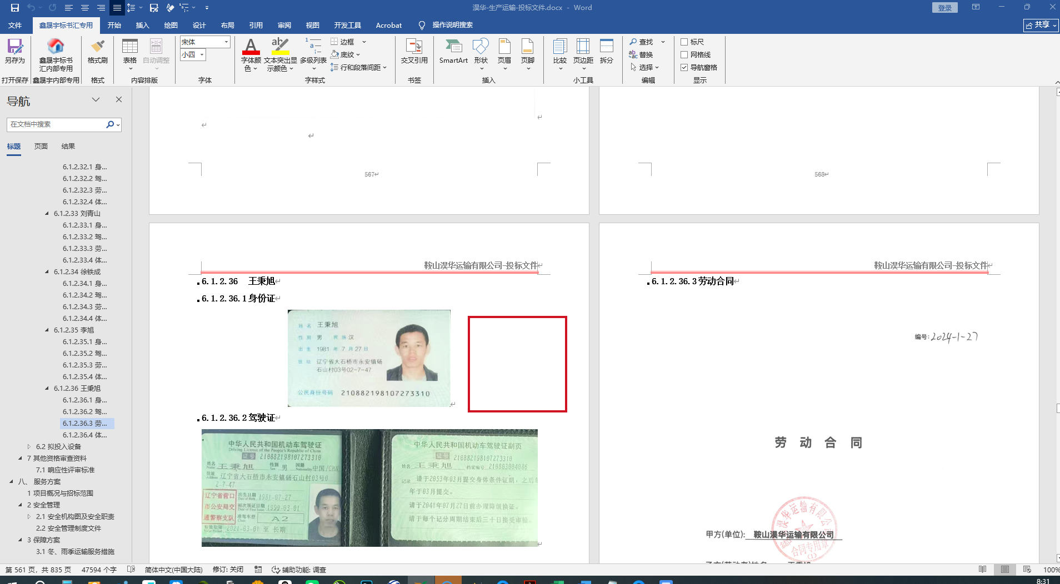Click the 登录 sign-in button
Screen dimensions: 1060x584
[944, 8]
